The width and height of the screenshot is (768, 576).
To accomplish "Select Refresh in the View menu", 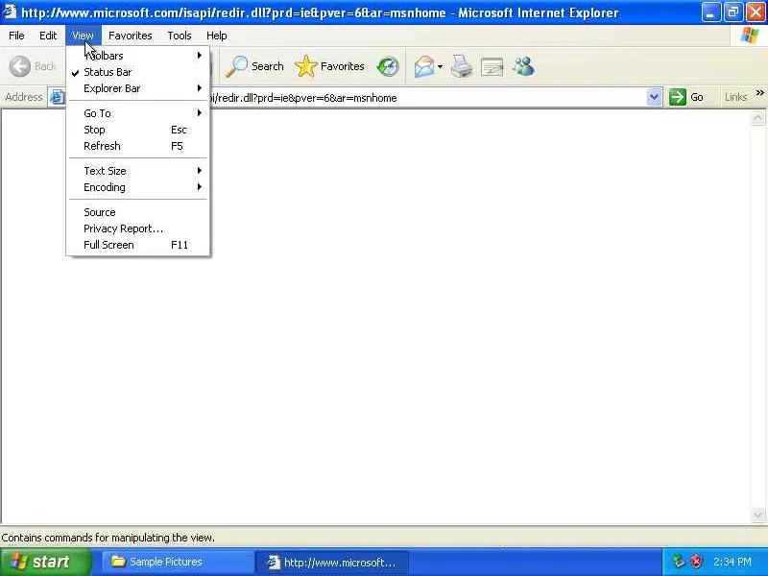I will coord(138,147).
